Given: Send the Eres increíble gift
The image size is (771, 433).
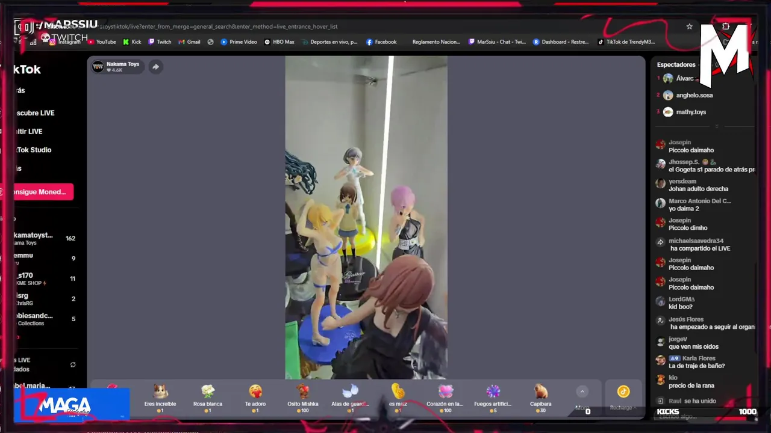Looking at the screenshot, I should point(160,398).
